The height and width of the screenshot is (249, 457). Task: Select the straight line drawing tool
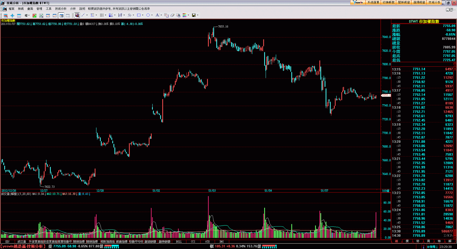[83, 15]
